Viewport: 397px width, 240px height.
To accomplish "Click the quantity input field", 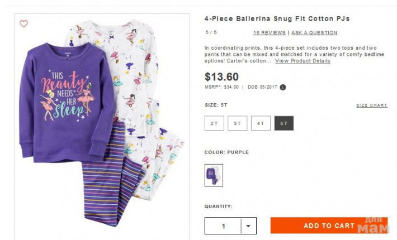I will [224, 226].
